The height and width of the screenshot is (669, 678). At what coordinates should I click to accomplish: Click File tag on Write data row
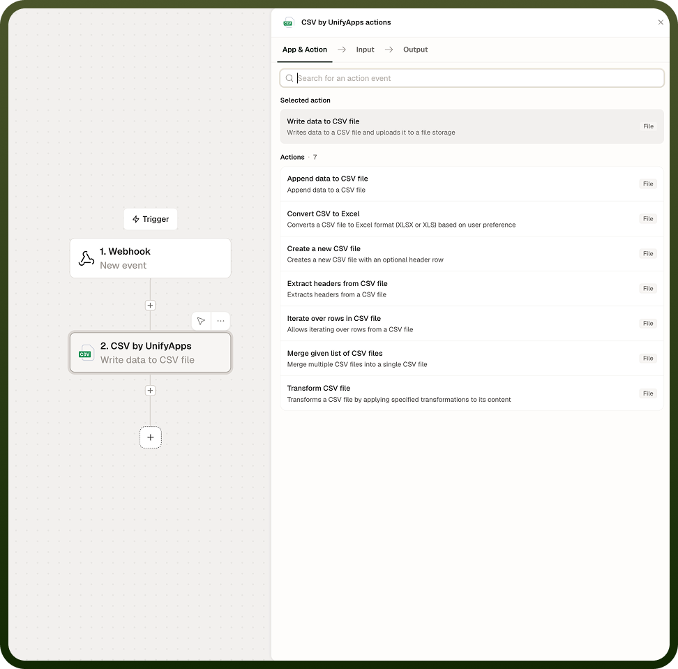point(648,126)
